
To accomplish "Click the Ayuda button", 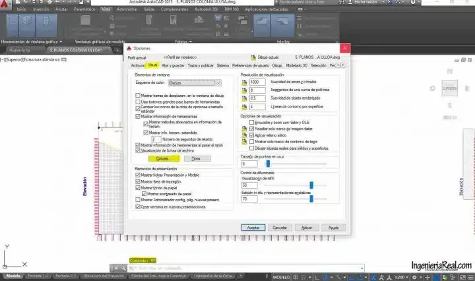I will 333,228.
